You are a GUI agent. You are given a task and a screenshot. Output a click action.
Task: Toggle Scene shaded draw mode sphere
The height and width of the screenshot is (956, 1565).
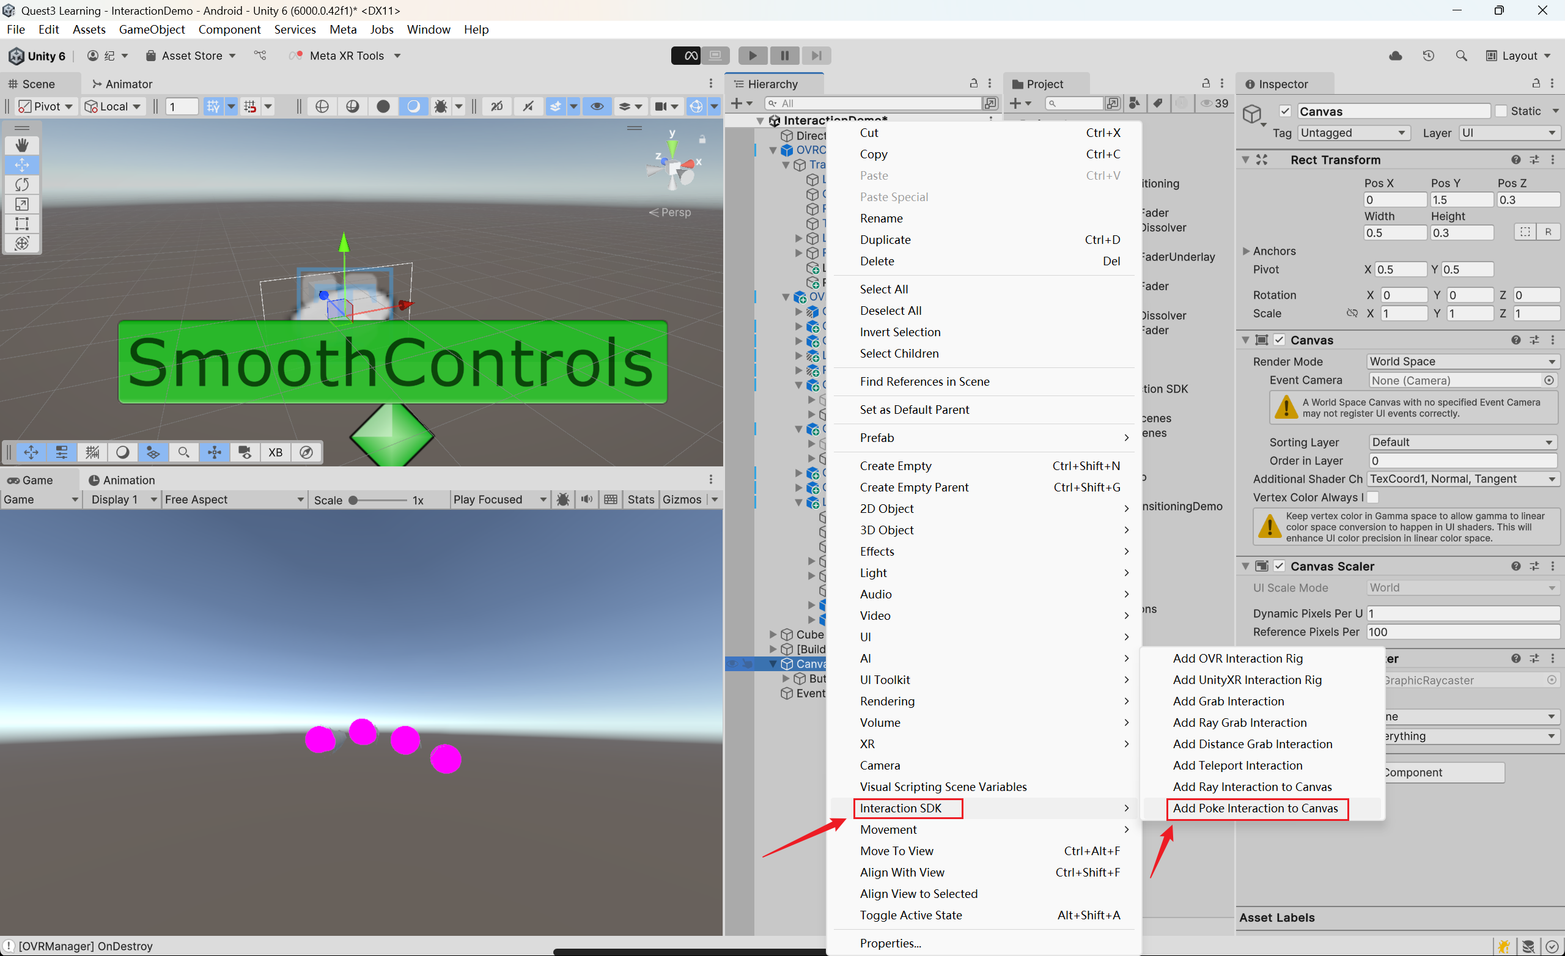click(x=383, y=106)
